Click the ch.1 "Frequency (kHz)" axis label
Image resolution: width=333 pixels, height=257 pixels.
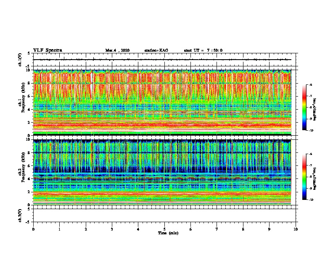tap(23, 98)
